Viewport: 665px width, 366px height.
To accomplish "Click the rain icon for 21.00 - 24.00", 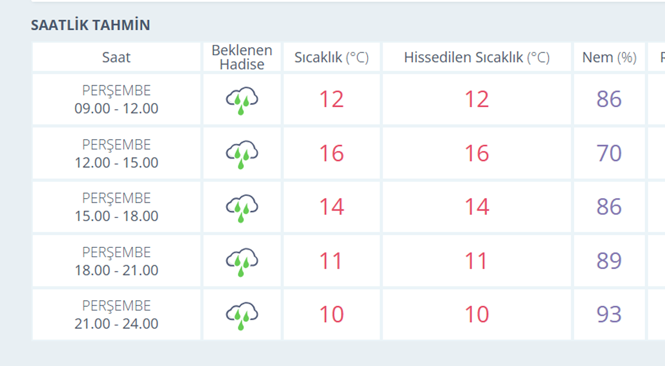I will click(x=242, y=316).
